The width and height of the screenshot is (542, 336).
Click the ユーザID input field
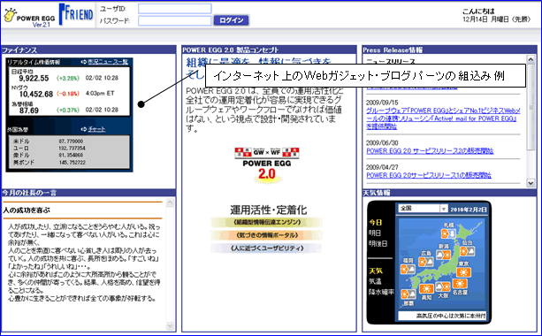click(175, 9)
